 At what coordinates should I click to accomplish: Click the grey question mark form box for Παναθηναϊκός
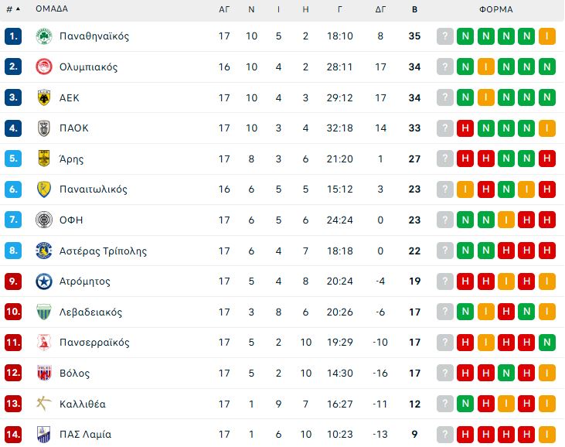pos(445,36)
